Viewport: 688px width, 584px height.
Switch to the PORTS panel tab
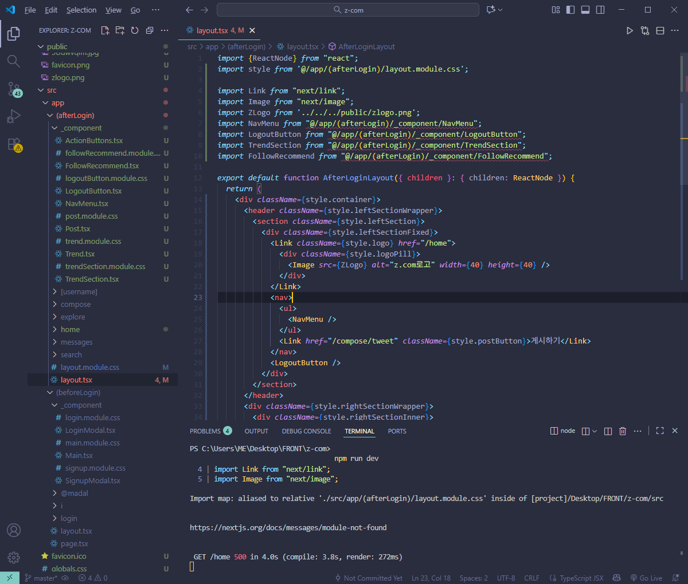397,431
